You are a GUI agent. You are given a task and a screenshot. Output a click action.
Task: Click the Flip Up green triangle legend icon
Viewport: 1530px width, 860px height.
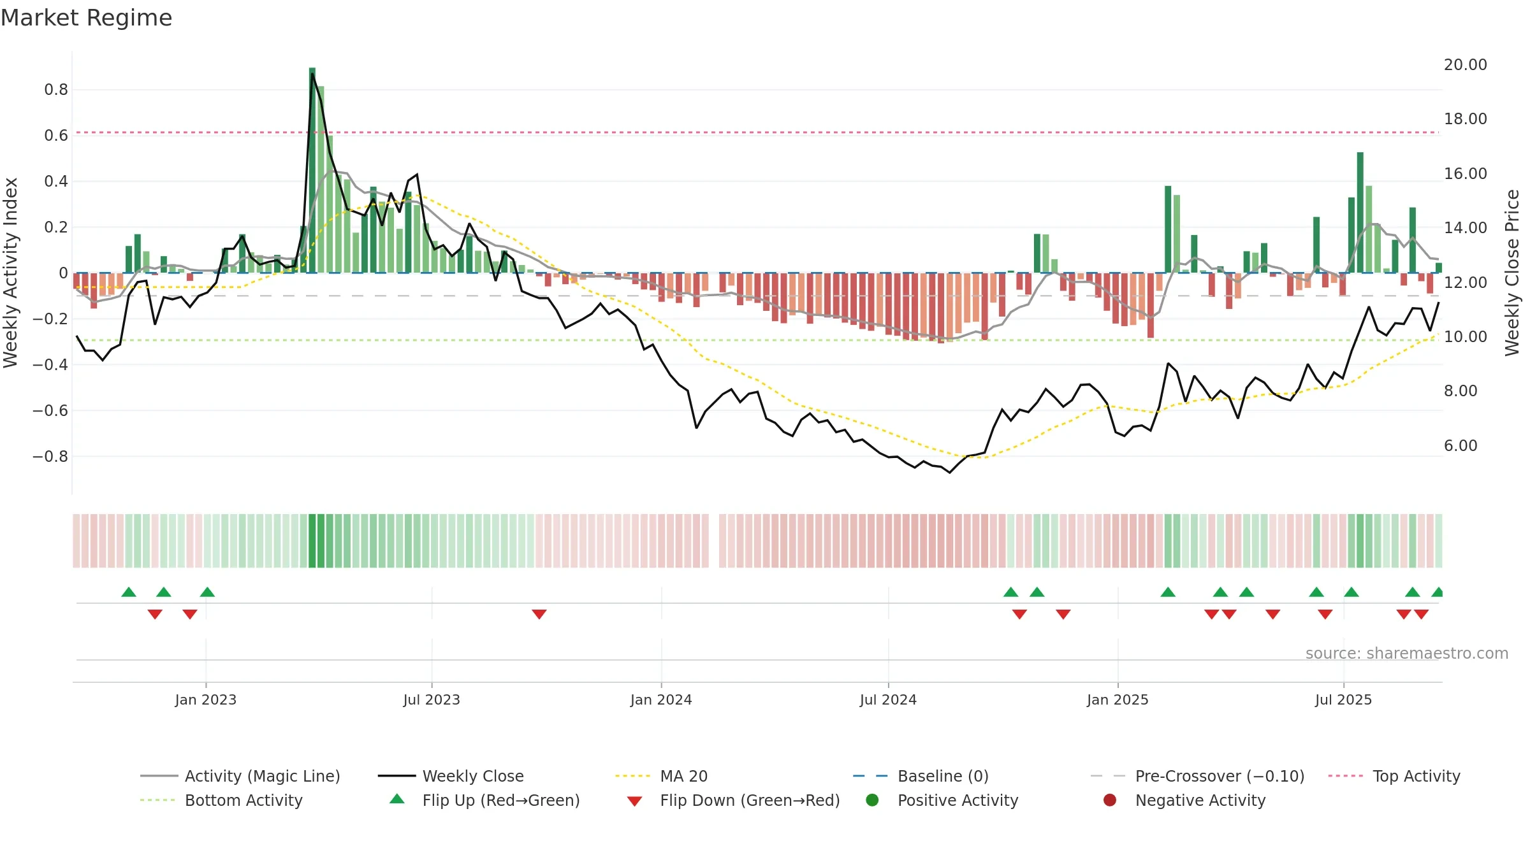pos(397,799)
